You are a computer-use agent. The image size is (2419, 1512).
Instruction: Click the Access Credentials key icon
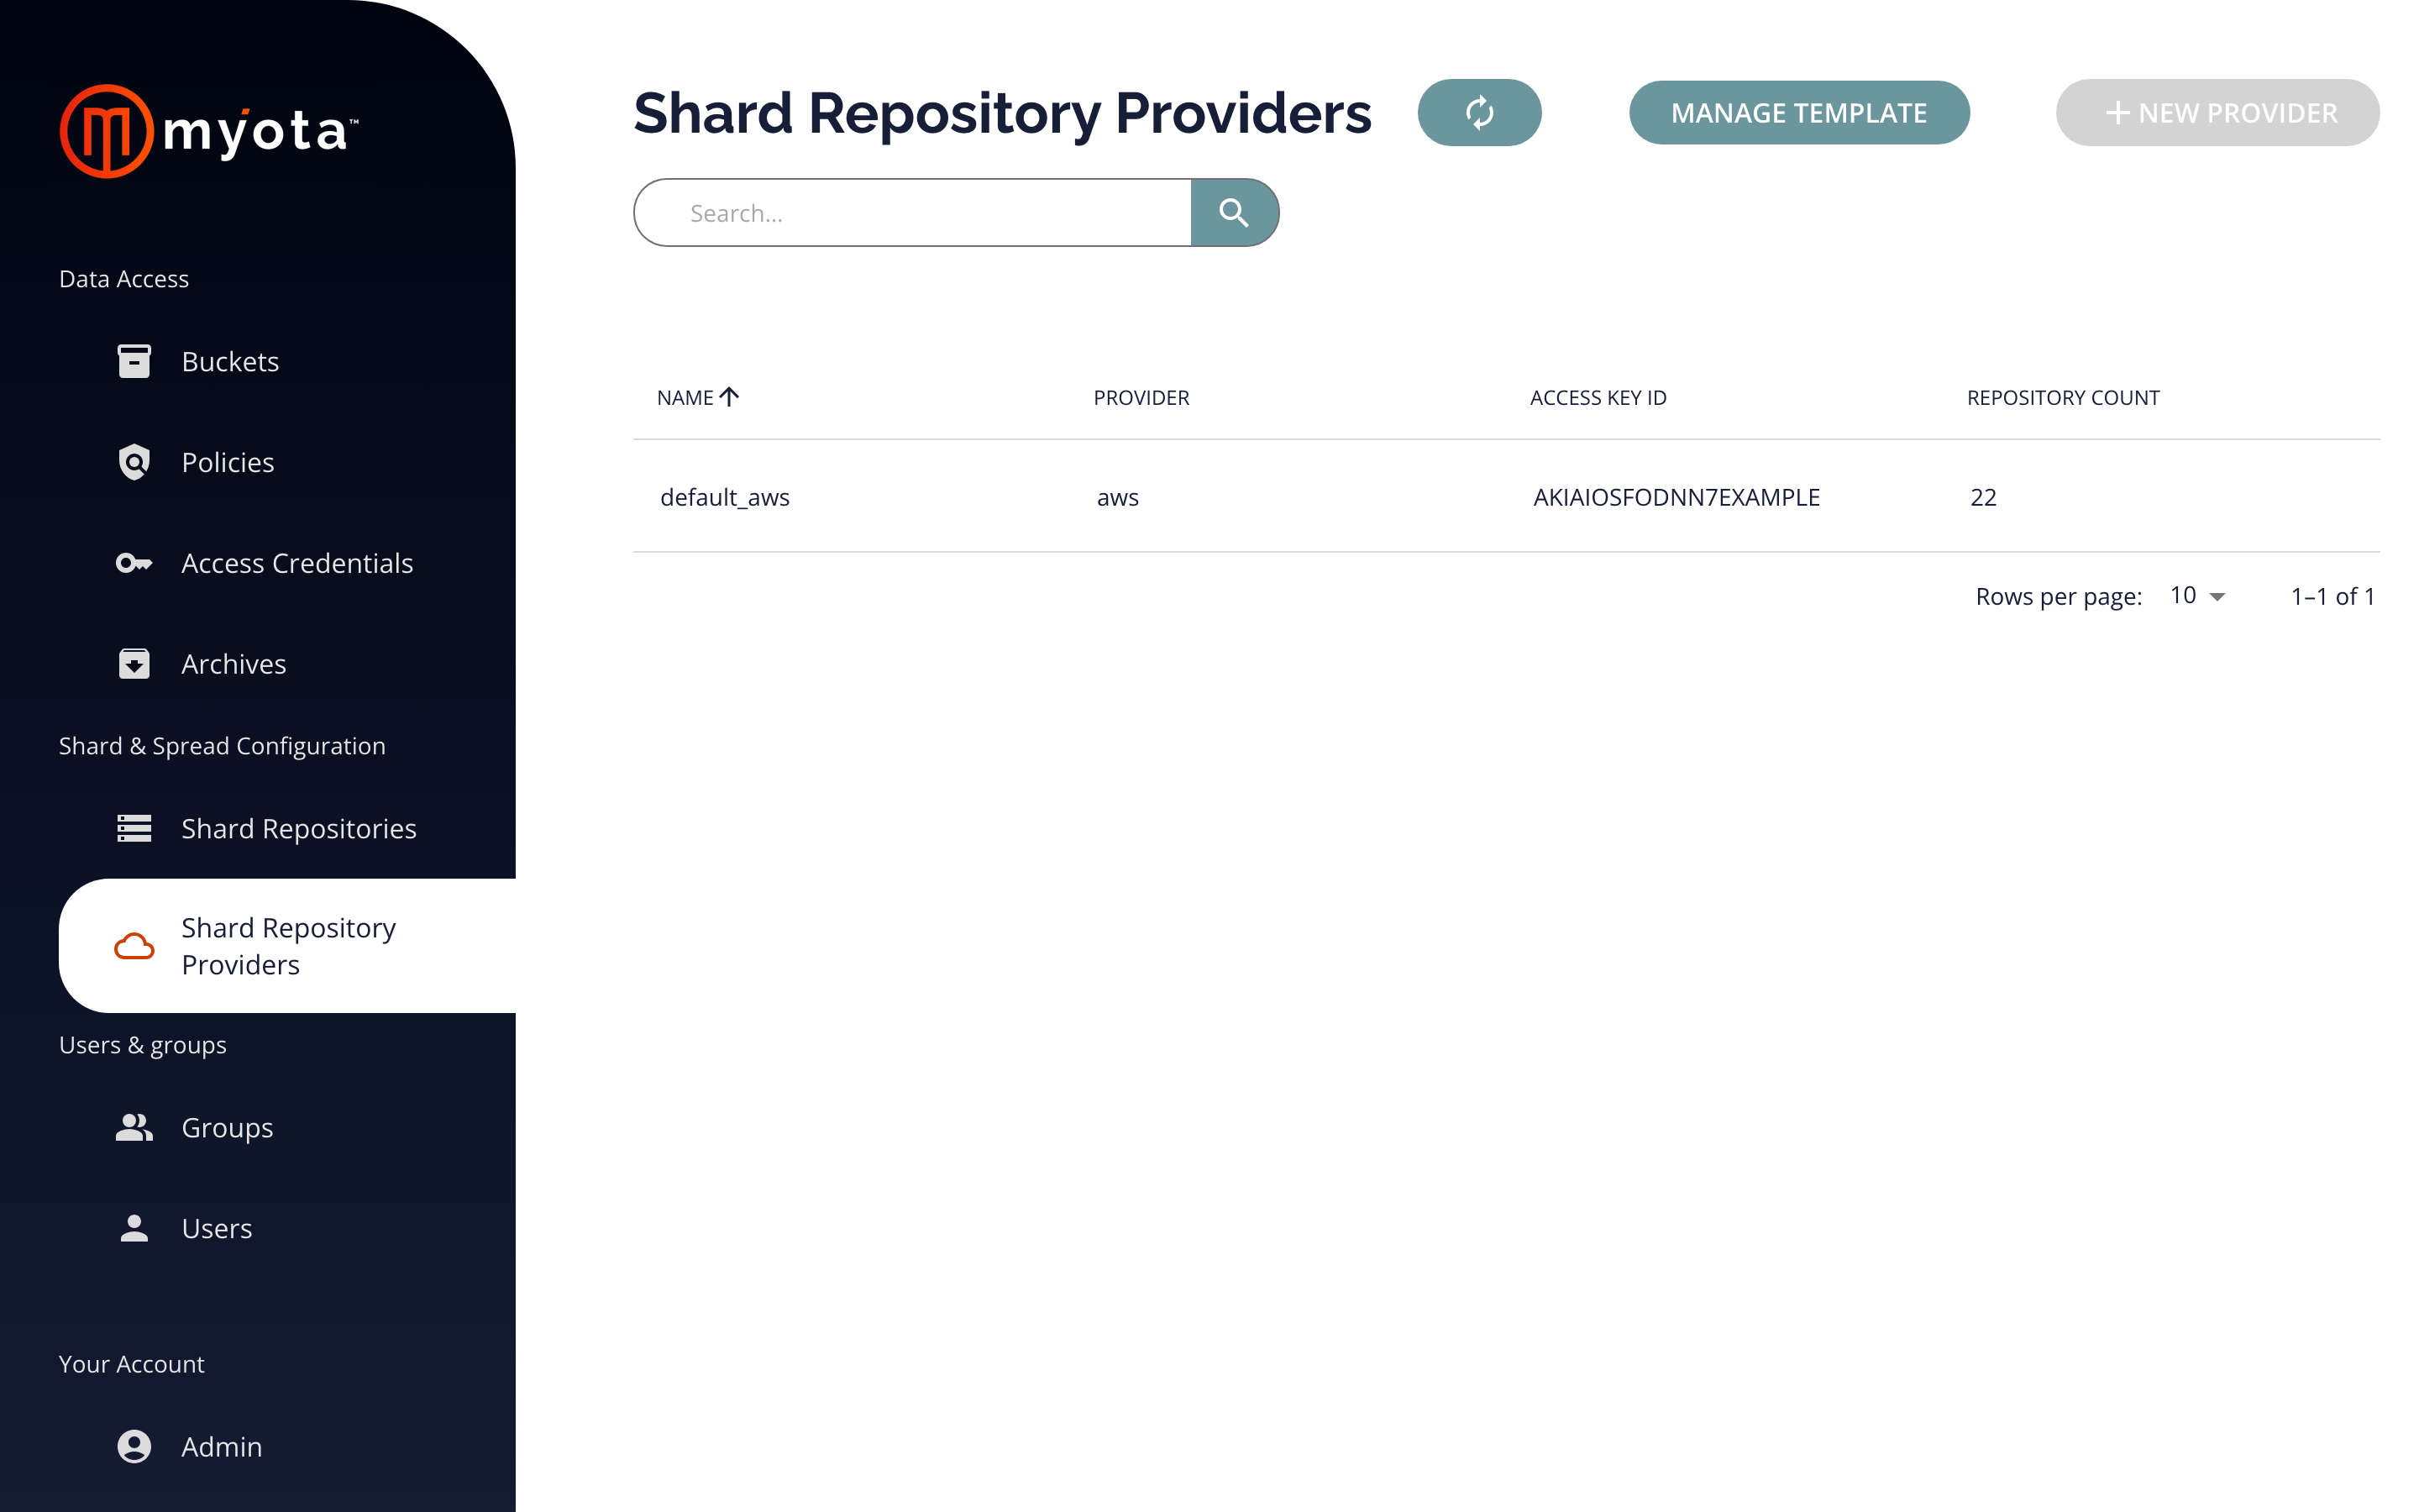(134, 563)
